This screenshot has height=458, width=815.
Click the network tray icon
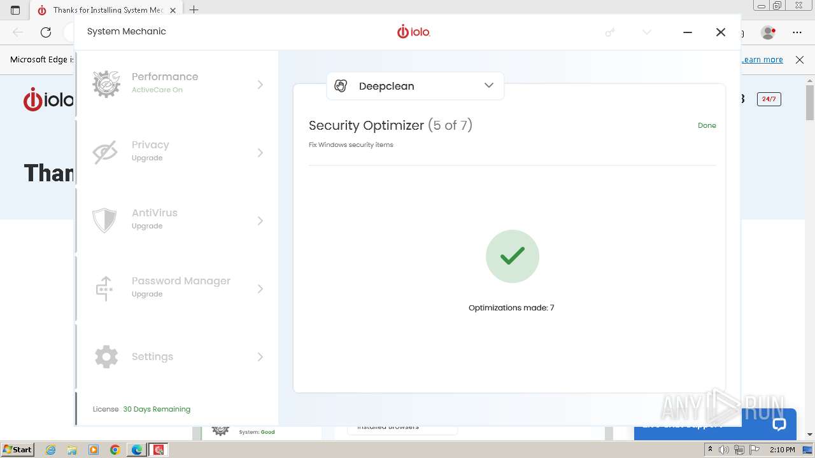coord(739,450)
